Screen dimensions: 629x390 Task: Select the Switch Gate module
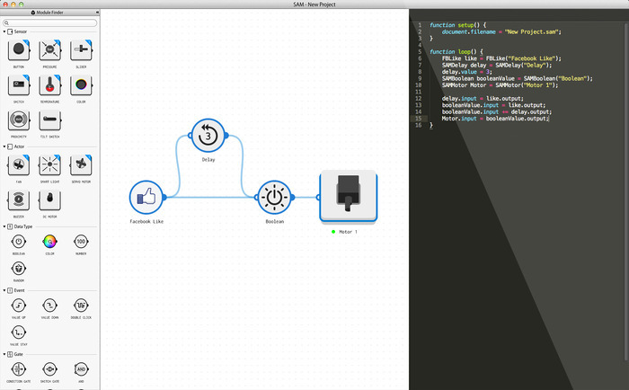50,369
